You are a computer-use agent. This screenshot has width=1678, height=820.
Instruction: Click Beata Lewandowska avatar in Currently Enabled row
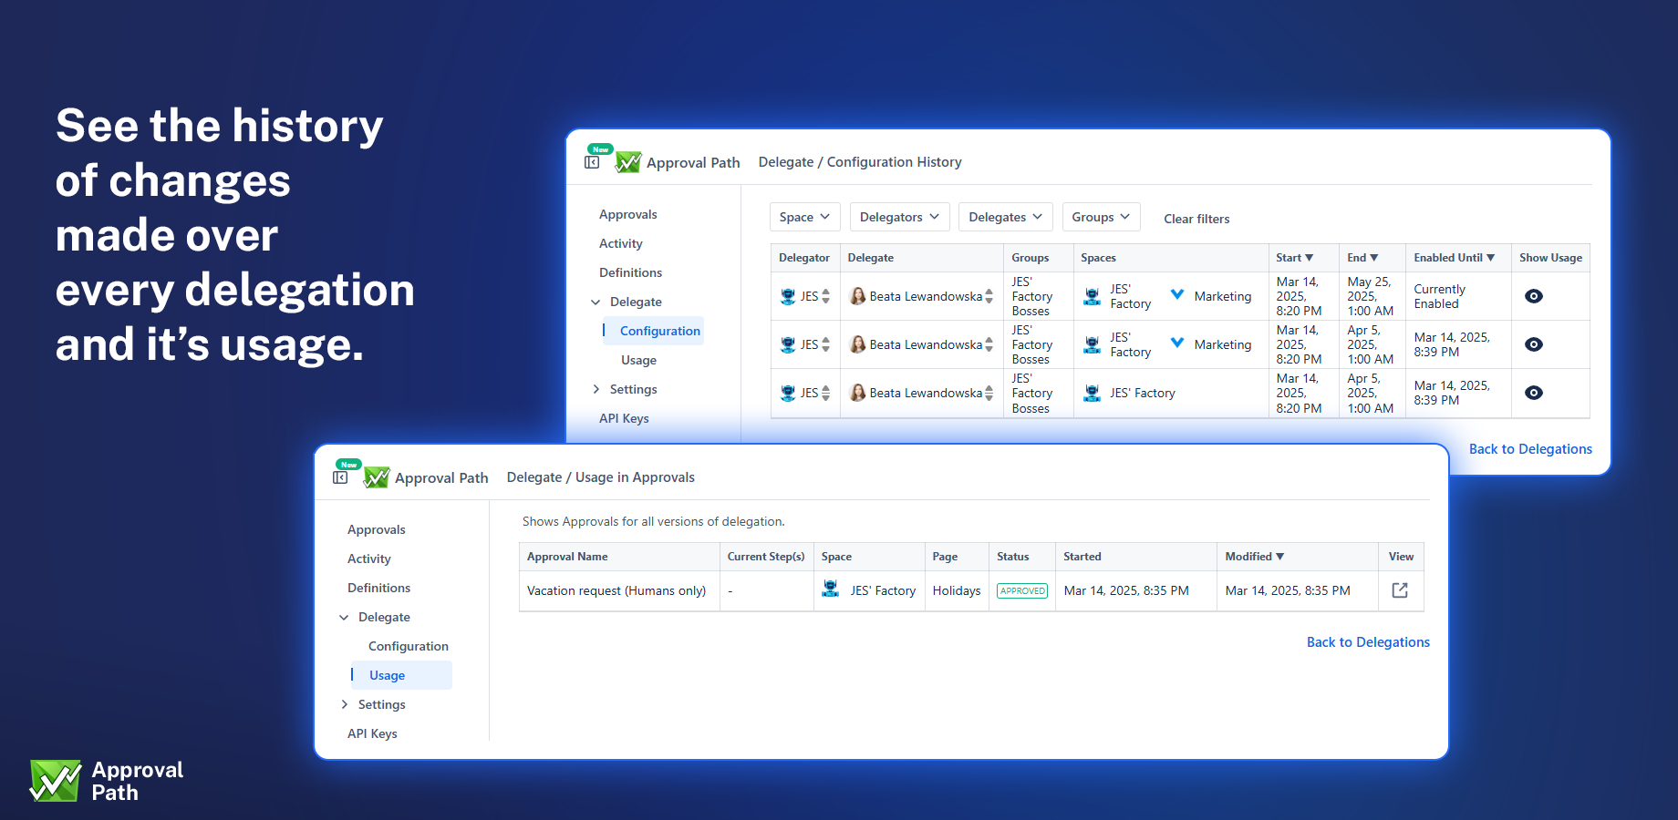[857, 296]
